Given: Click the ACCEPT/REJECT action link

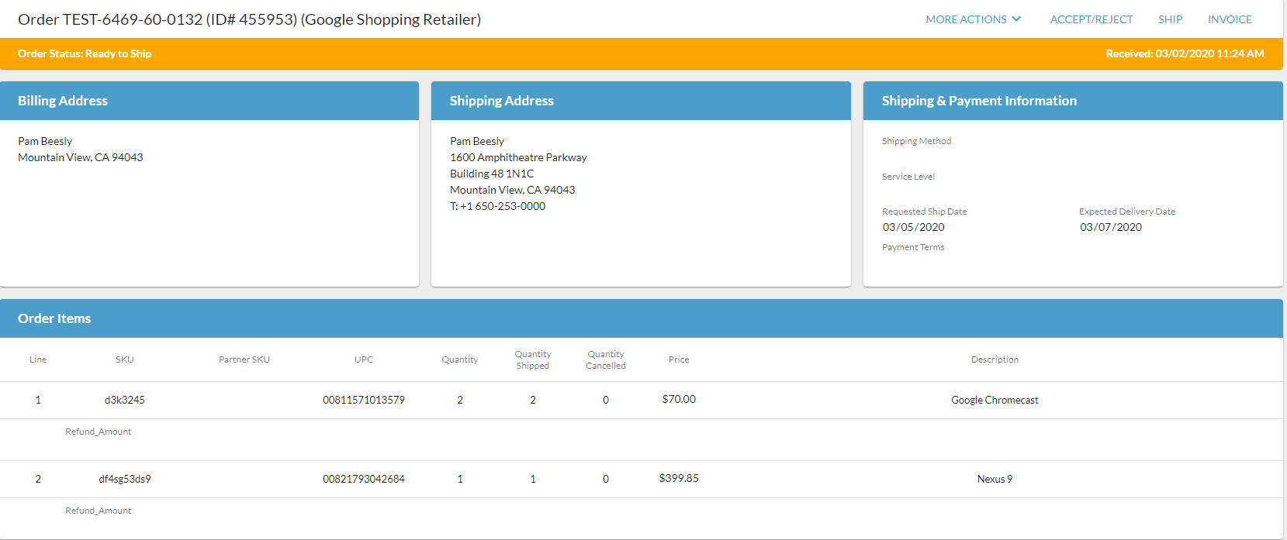Looking at the screenshot, I should pos(1091,19).
